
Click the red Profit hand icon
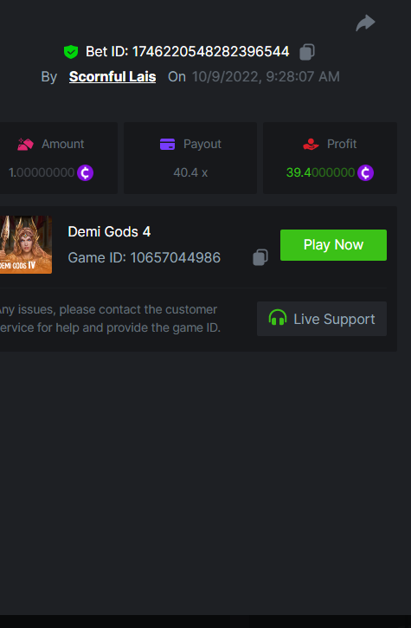point(311,144)
